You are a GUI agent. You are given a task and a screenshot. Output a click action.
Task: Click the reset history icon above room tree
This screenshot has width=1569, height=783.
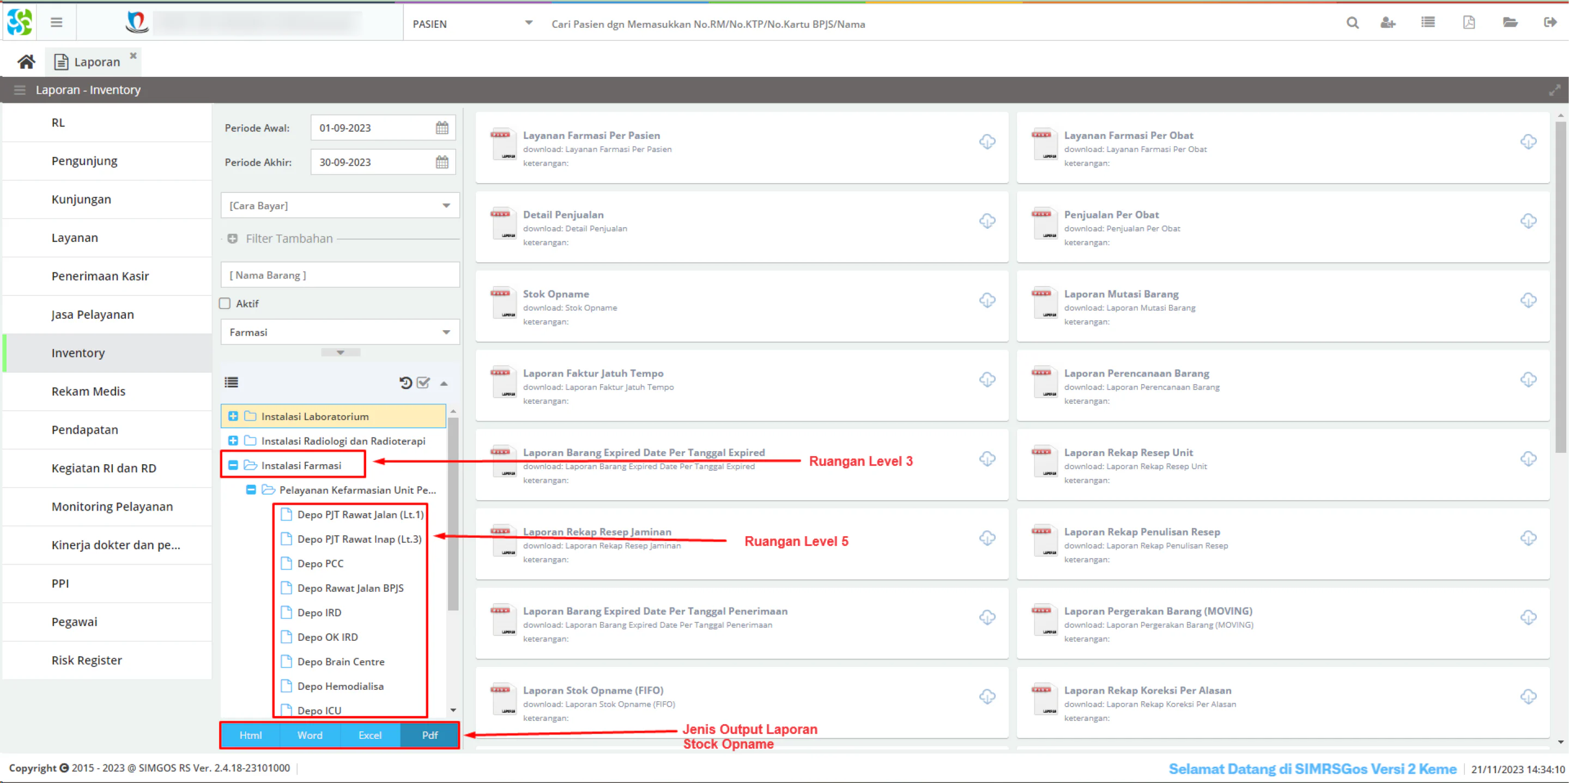point(405,383)
